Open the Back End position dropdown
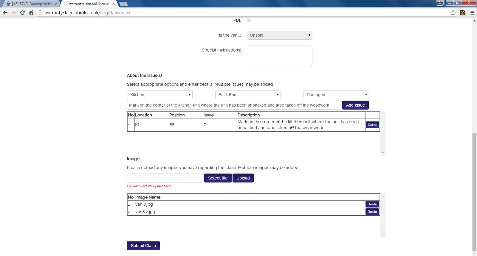Image resolution: width=477 pixels, height=256 pixels. tap(248, 95)
